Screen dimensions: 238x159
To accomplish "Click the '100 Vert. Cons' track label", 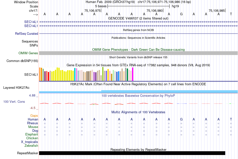I will pyautogui.click(x=14, y=101).
